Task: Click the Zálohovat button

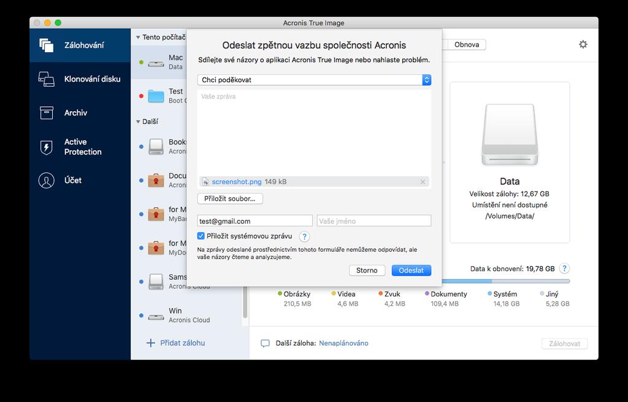Action: pos(564,344)
